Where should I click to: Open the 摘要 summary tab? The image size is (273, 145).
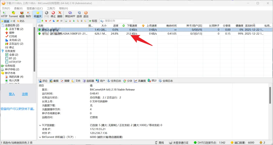tap(65, 81)
